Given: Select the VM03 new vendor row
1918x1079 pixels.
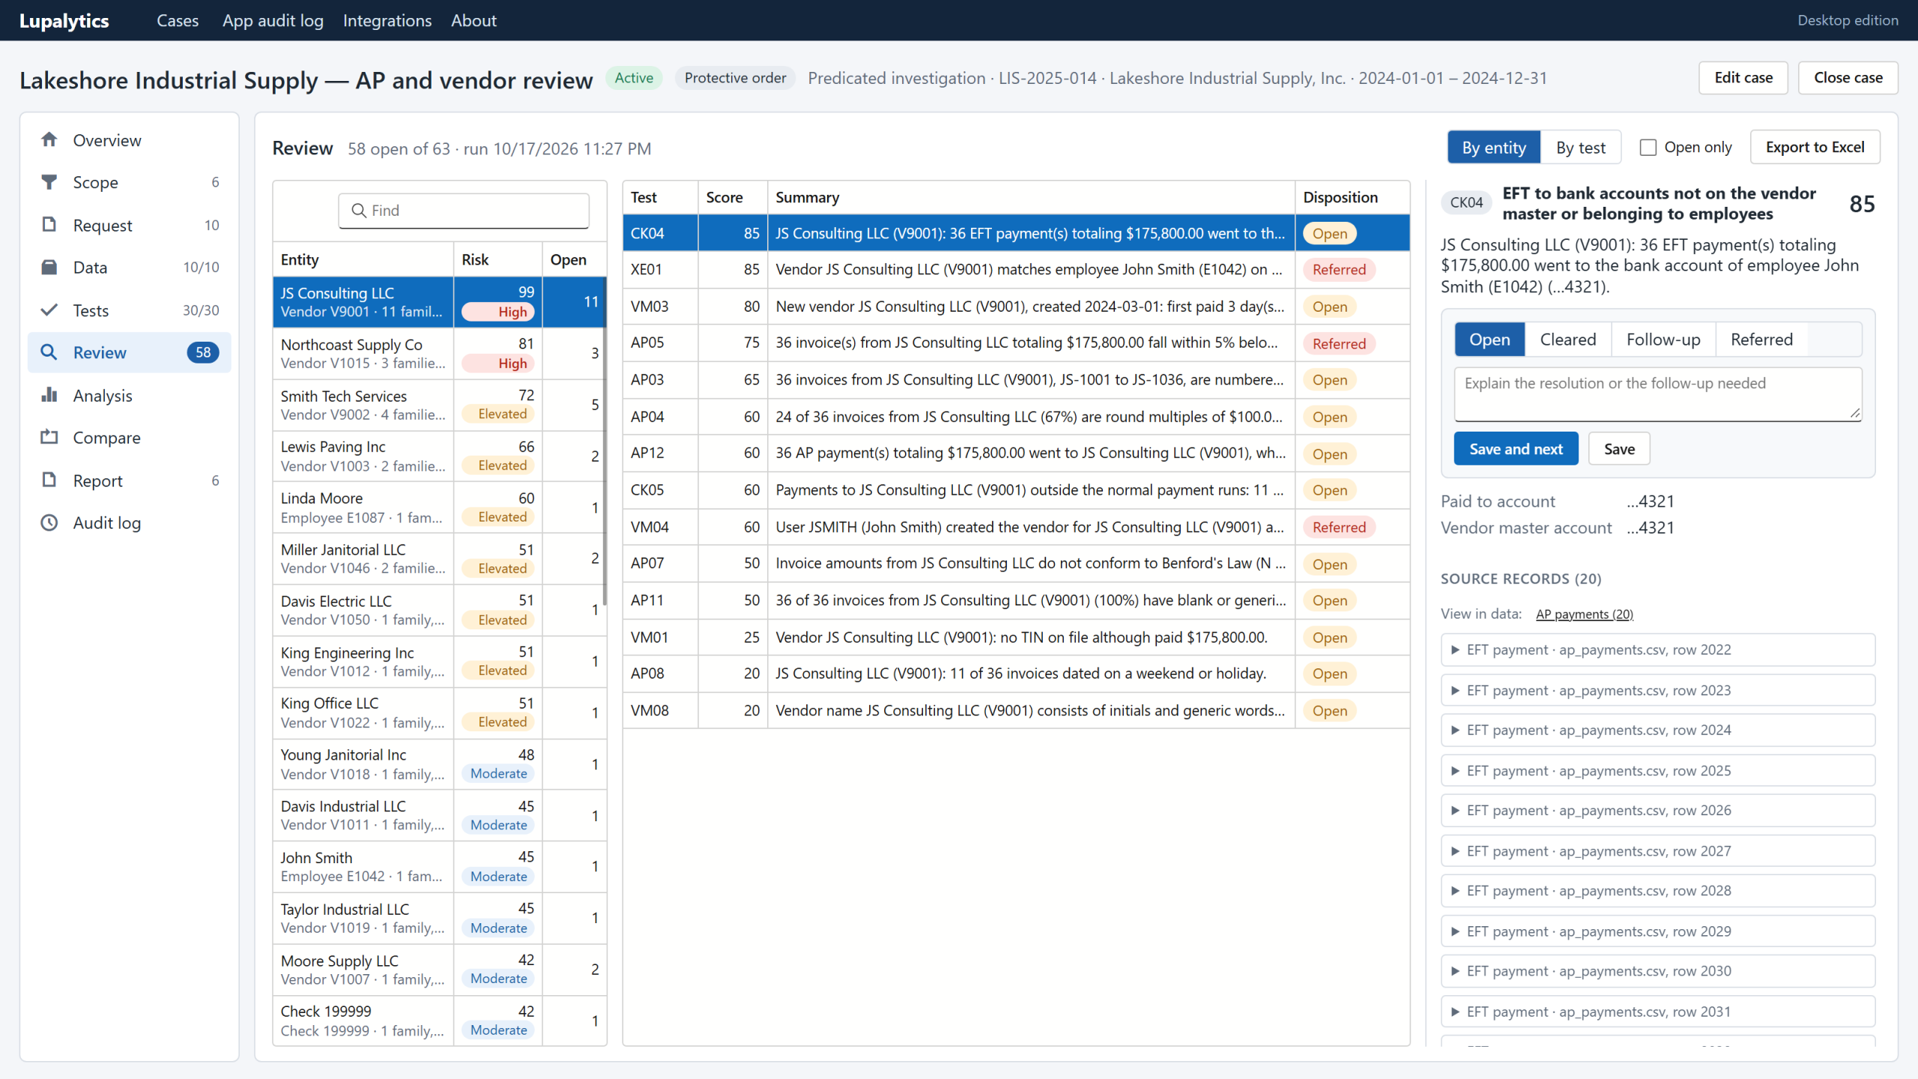Looking at the screenshot, I should 1016,306.
